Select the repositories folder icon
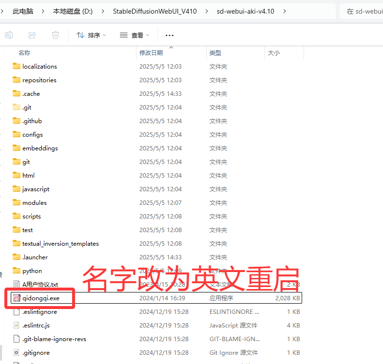Image resolution: width=383 pixels, height=364 pixels. click(x=17, y=80)
